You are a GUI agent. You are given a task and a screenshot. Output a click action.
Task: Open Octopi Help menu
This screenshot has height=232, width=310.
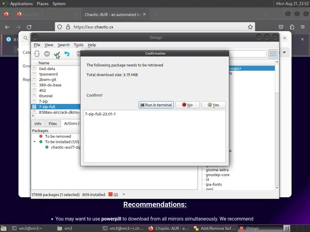point(92,45)
